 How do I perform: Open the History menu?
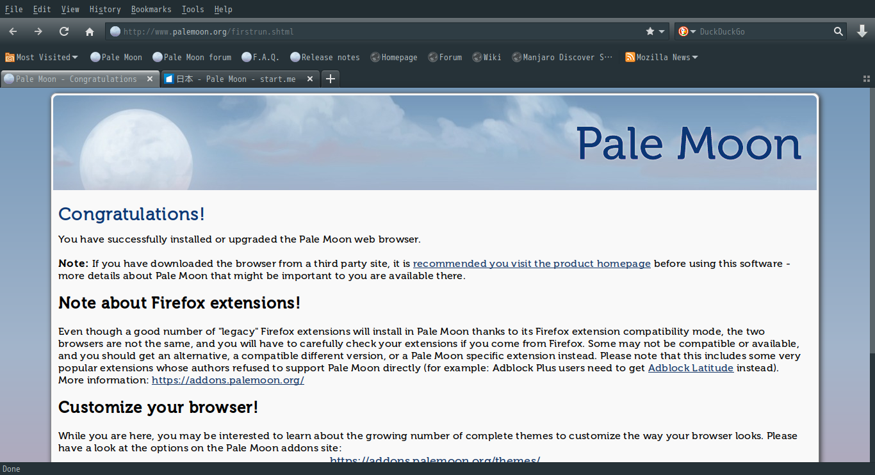click(105, 9)
